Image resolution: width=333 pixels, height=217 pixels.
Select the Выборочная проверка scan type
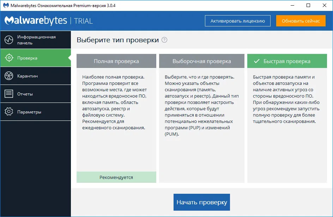pyautogui.click(x=201, y=61)
